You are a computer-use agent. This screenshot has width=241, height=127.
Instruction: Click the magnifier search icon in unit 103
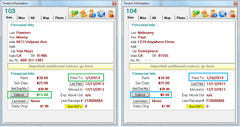pos(101,14)
